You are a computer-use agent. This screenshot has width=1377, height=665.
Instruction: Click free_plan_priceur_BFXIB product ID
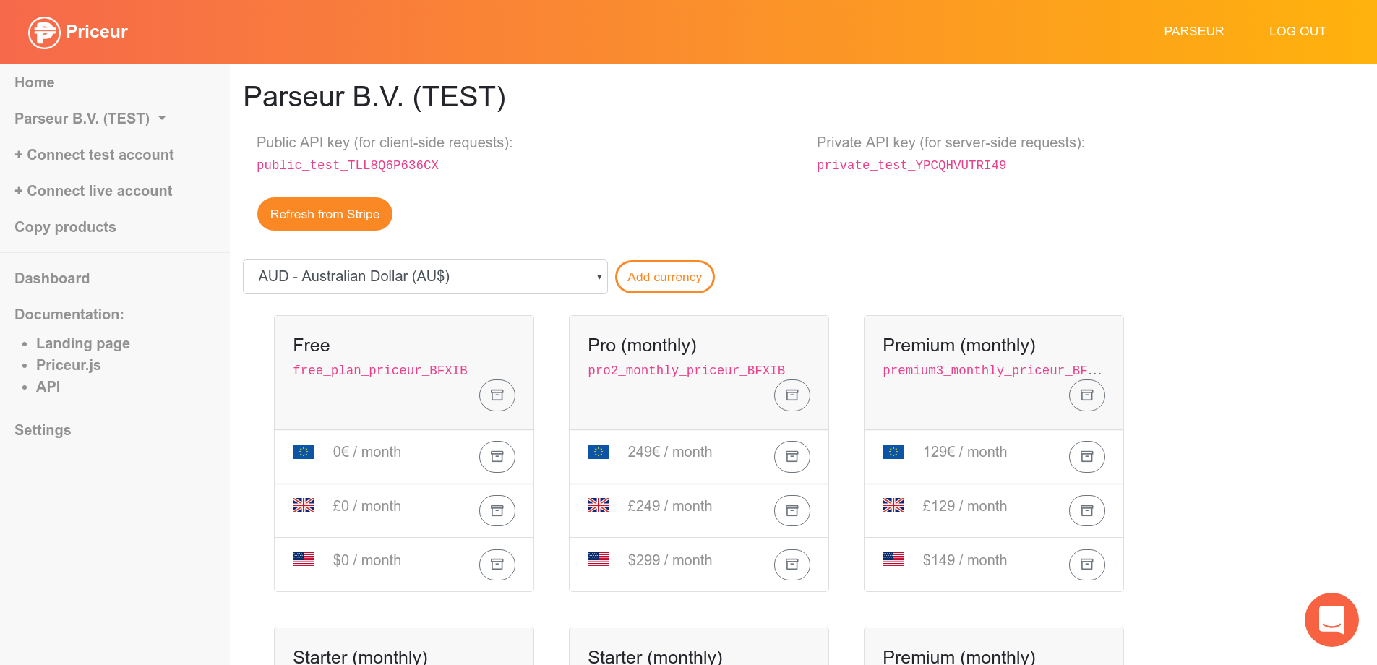click(380, 370)
